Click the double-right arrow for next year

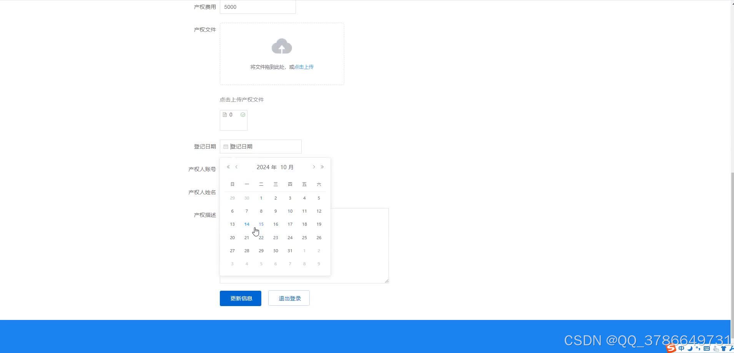[322, 167]
